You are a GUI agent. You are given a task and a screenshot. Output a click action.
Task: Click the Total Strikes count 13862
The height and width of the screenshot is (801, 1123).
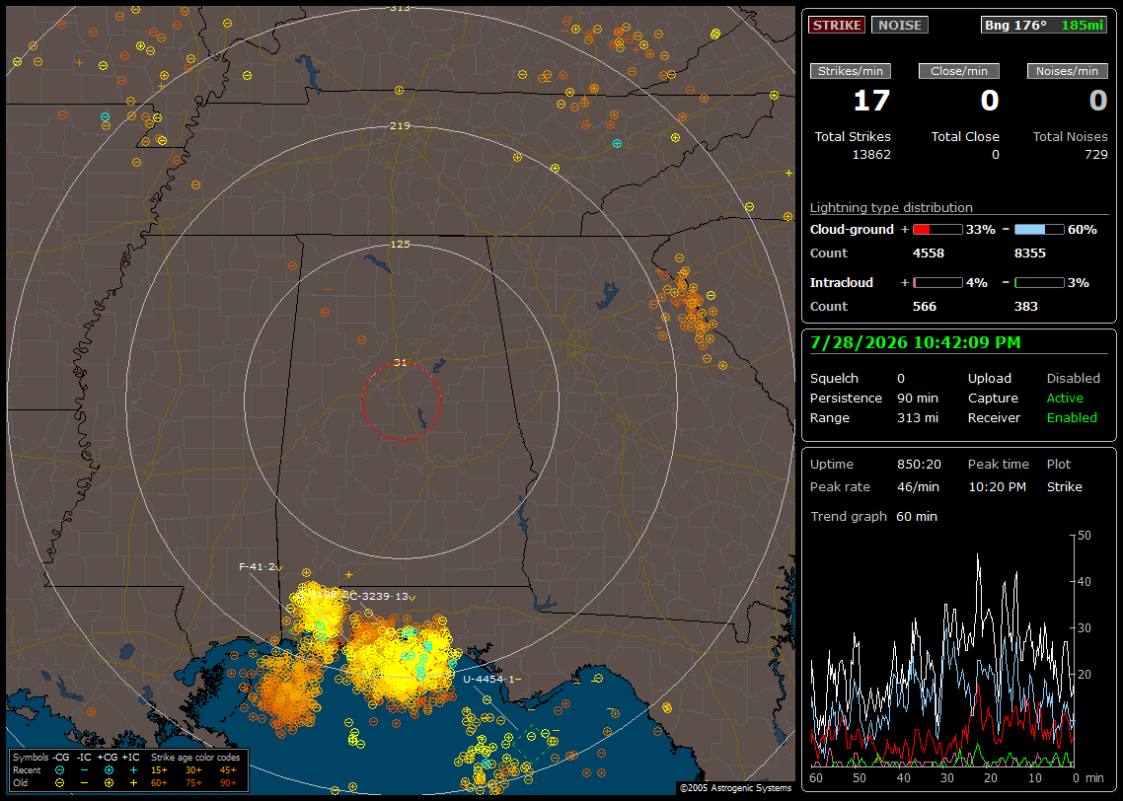pos(871,155)
